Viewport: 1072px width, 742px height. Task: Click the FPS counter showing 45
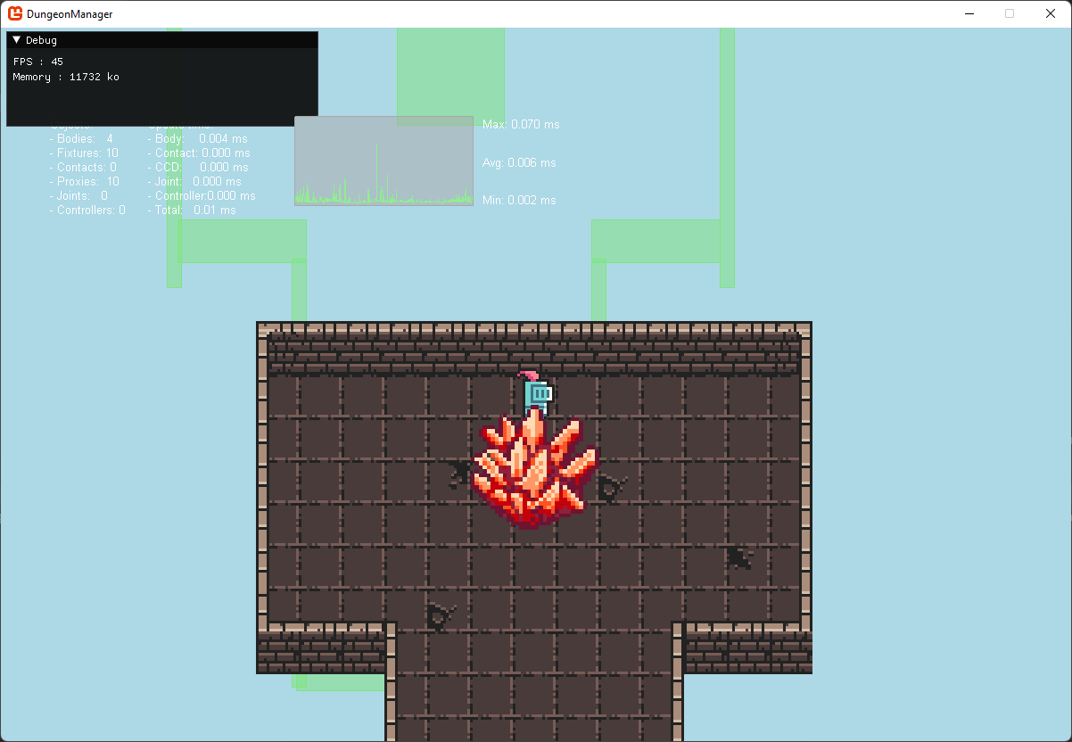39,61
